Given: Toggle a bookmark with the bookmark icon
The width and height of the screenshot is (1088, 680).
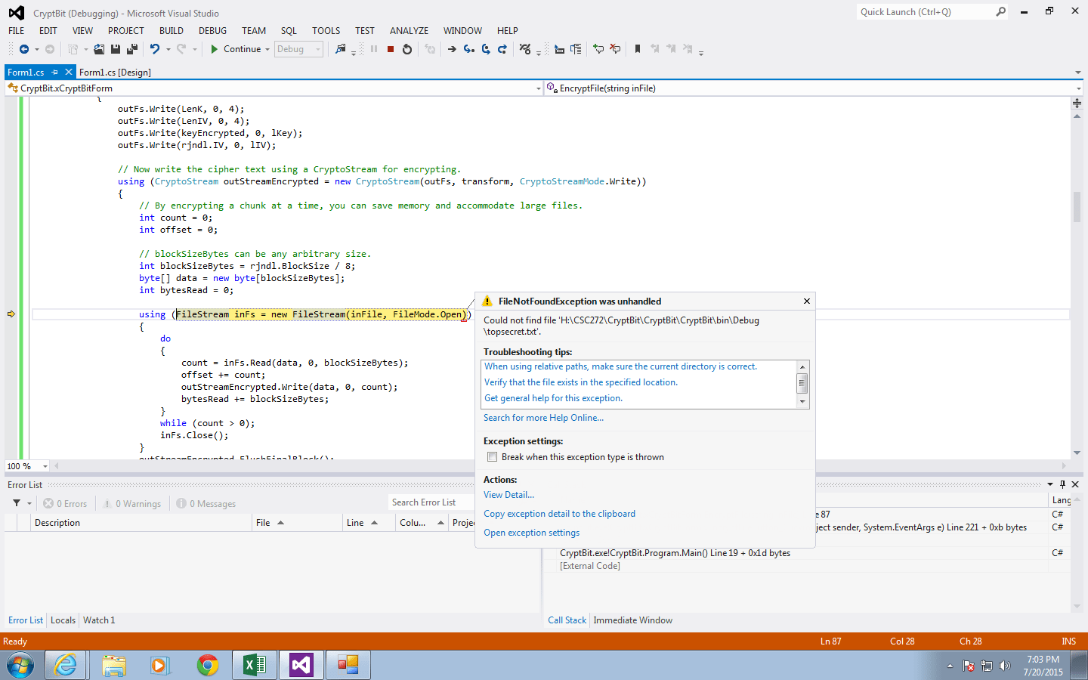Looking at the screenshot, I should [638, 49].
